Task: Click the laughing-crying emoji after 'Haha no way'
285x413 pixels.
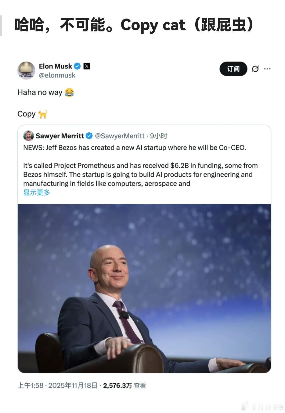Action: pyautogui.click(x=69, y=92)
